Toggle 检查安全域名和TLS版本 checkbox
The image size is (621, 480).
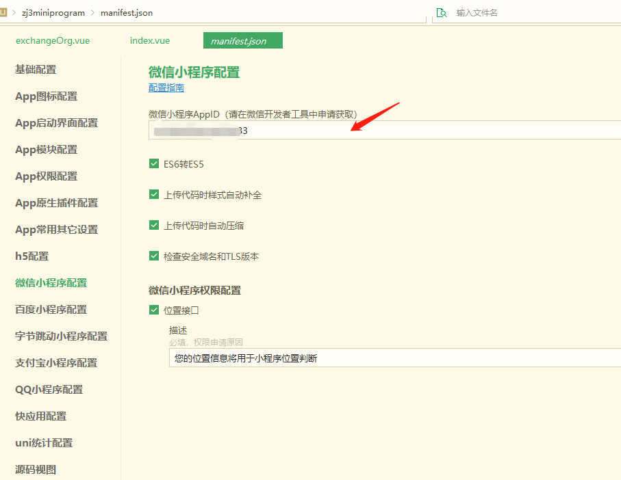(x=154, y=256)
